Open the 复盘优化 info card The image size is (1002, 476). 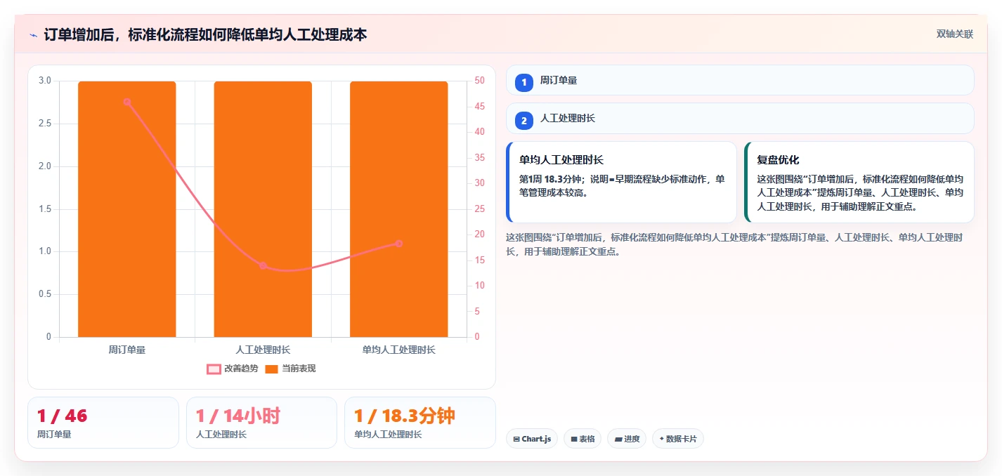859,182
